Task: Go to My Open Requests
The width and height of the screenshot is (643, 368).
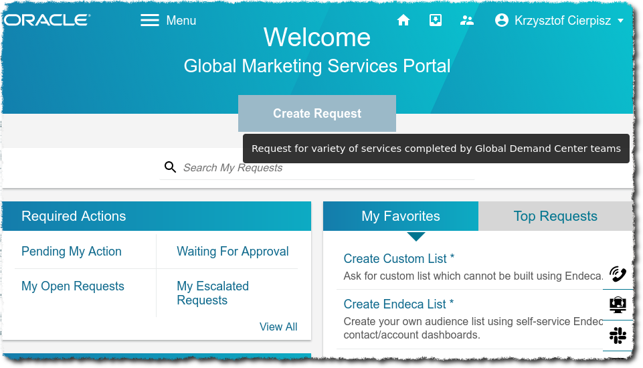Action: (x=73, y=286)
